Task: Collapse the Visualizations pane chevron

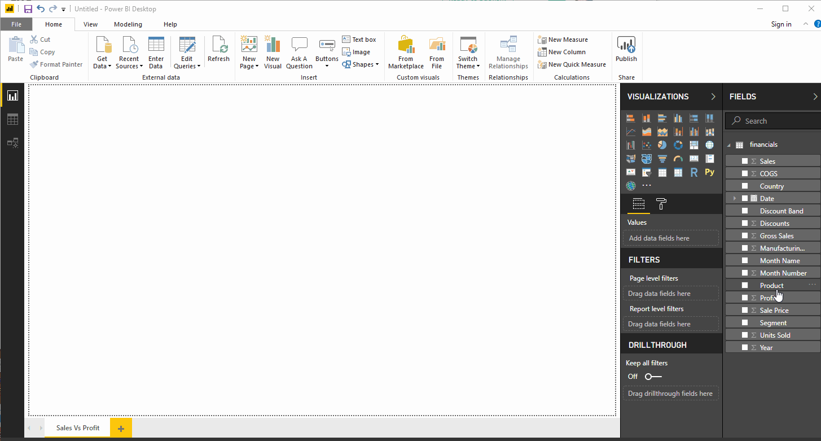Action: tap(713, 97)
